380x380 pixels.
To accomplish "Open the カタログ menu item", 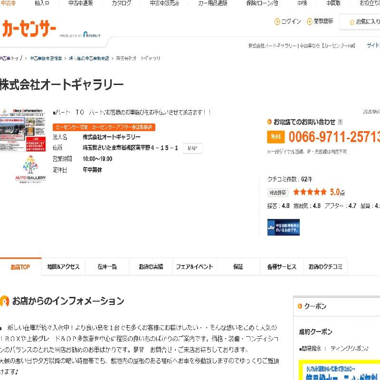I will [x=121, y=3].
